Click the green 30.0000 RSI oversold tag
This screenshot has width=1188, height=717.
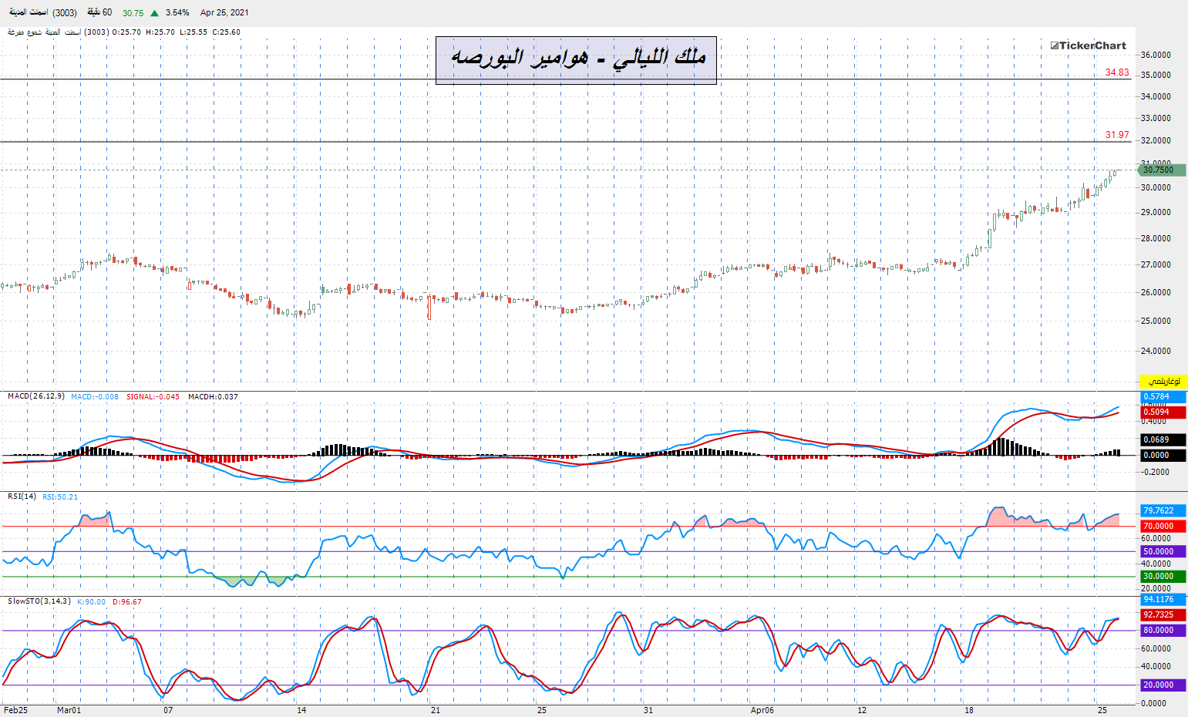(1163, 576)
